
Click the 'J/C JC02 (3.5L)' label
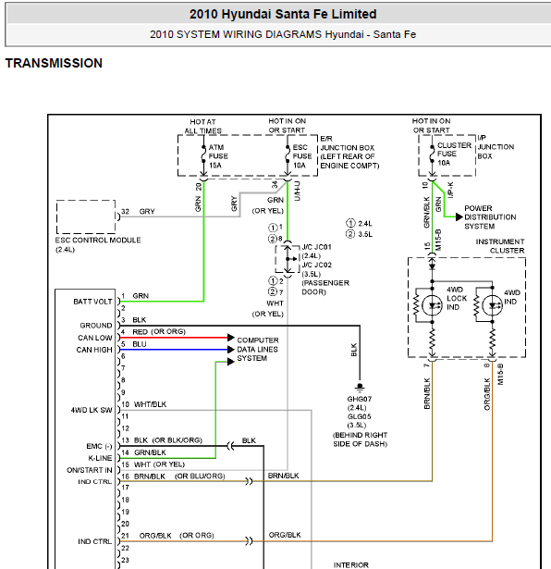[x=316, y=269]
